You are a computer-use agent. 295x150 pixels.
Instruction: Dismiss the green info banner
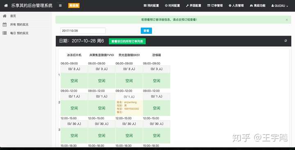click(x=287, y=20)
